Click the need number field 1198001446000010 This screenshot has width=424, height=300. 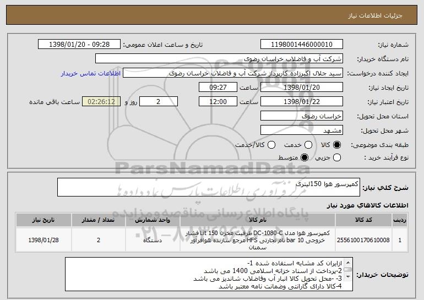pyautogui.click(x=302, y=45)
